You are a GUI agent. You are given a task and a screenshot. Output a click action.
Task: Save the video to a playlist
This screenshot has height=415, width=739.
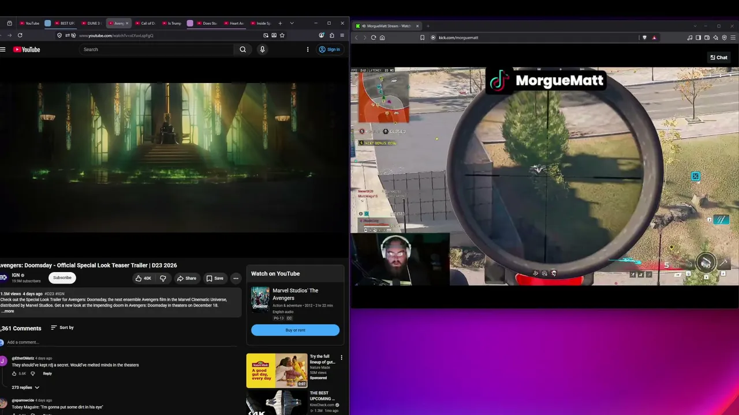pos(215,278)
